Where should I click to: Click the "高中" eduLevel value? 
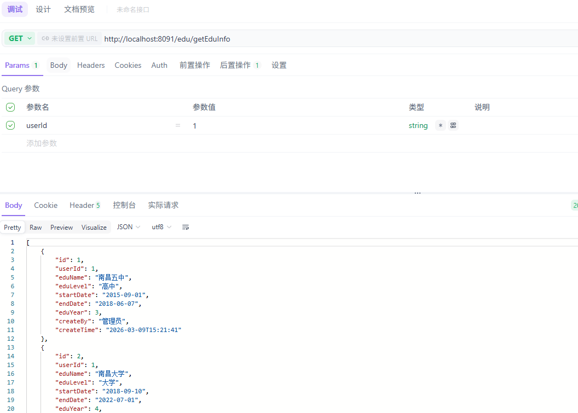(x=108, y=286)
